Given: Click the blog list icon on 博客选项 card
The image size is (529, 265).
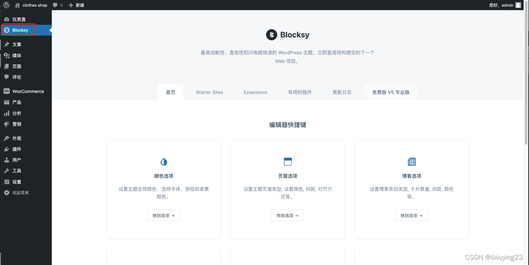Looking at the screenshot, I should [x=411, y=161].
